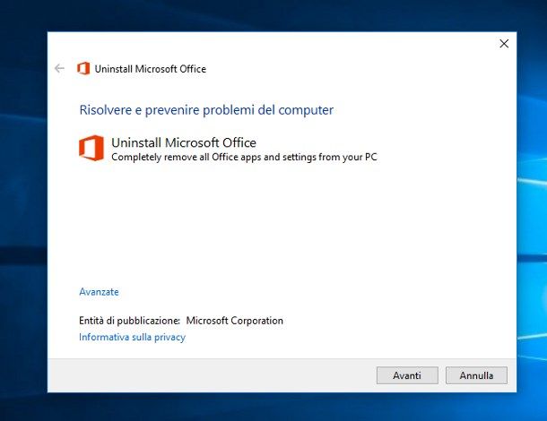Open the Avanzate advanced options link

click(99, 292)
